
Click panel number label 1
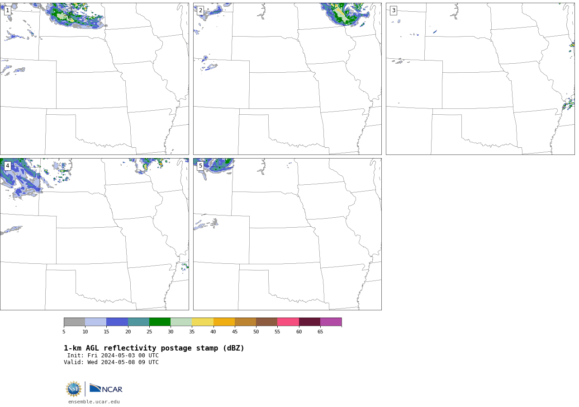coord(7,10)
